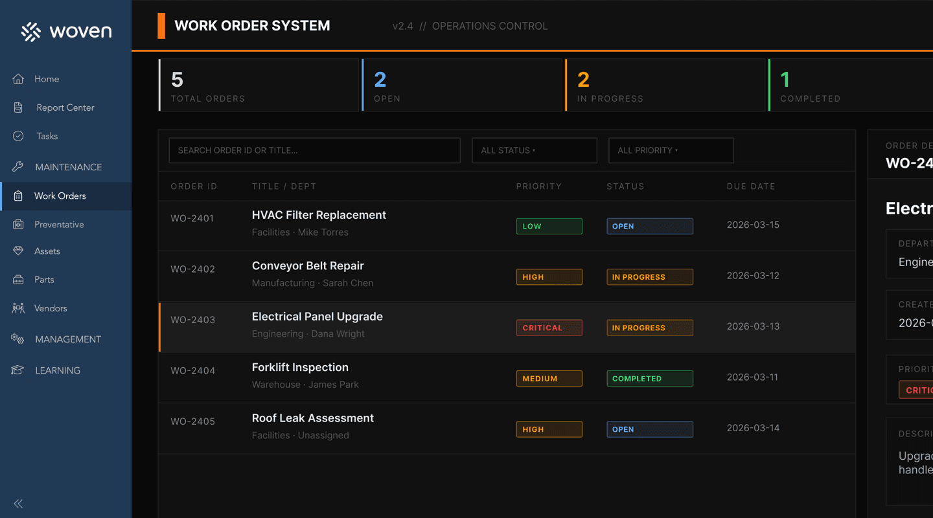Sort by STATUS column header
The height and width of the screenshot is (518, 933).
(625, 186)
